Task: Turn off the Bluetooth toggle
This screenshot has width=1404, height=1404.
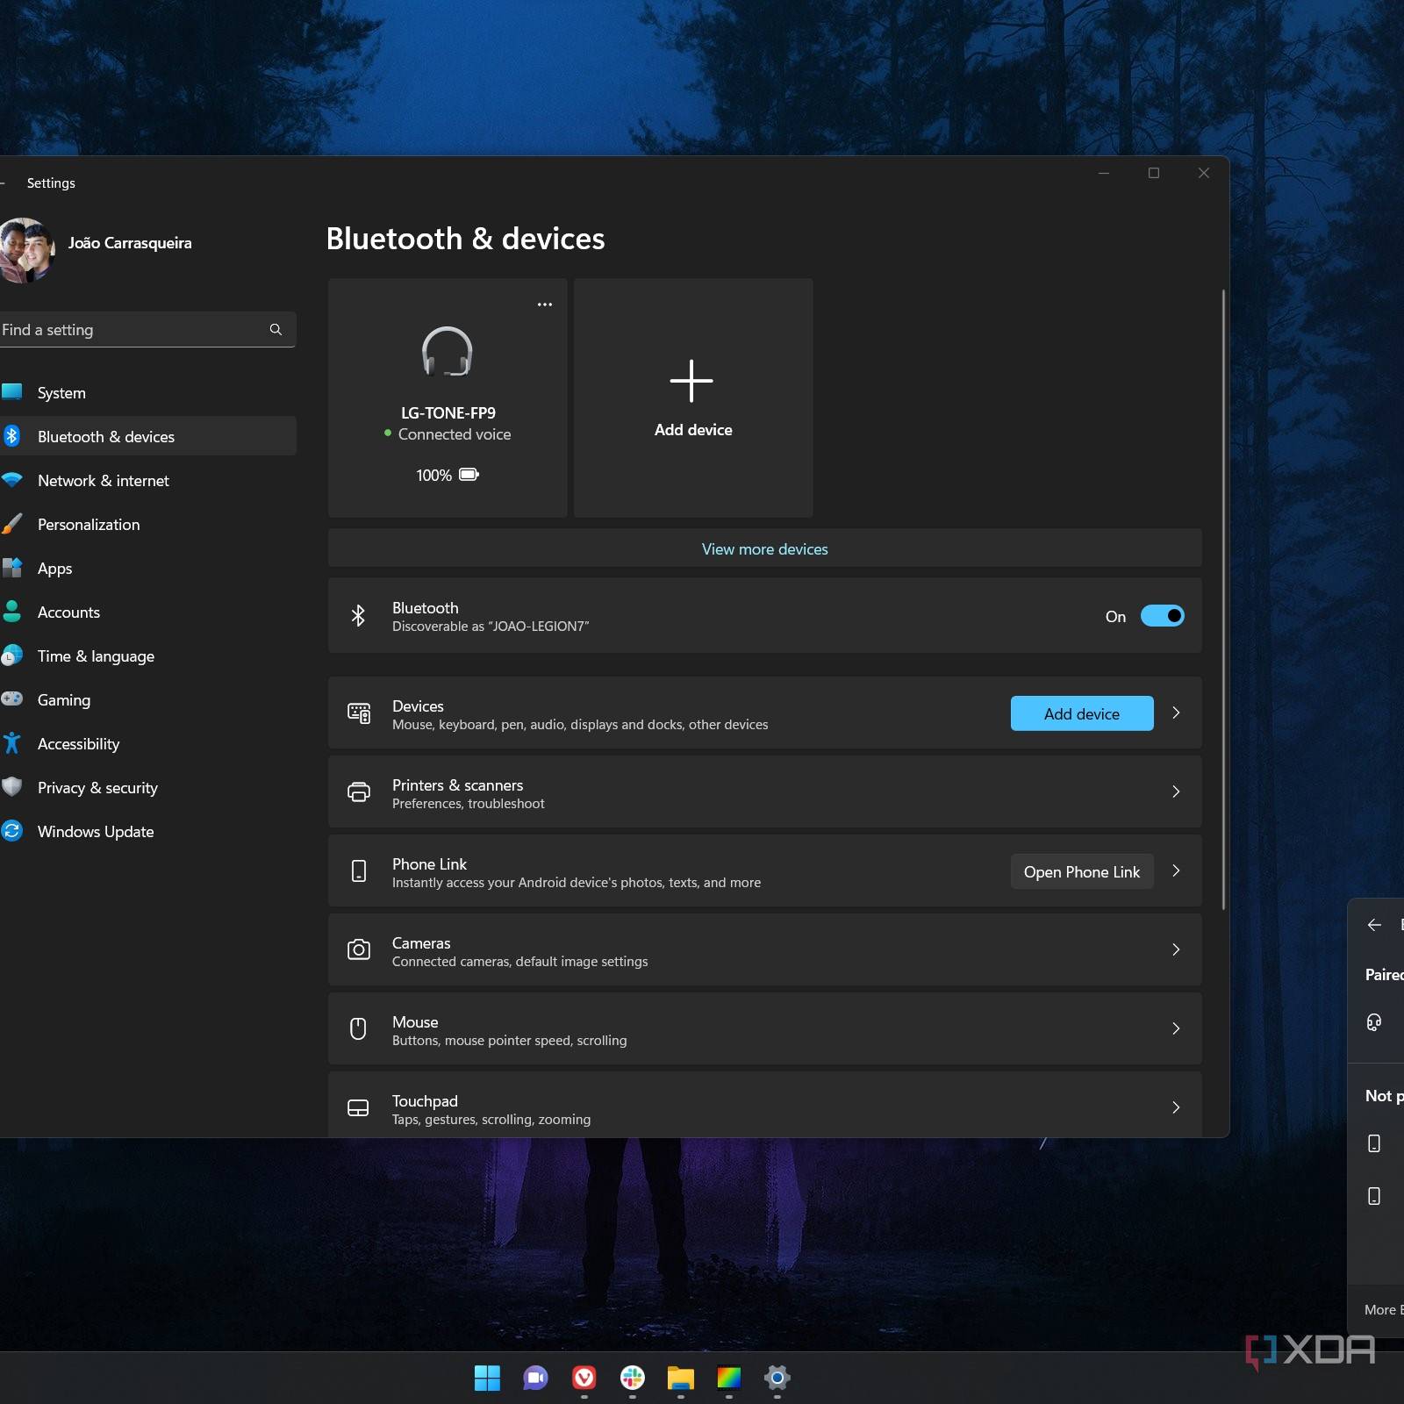Action: pos(1162,616)
